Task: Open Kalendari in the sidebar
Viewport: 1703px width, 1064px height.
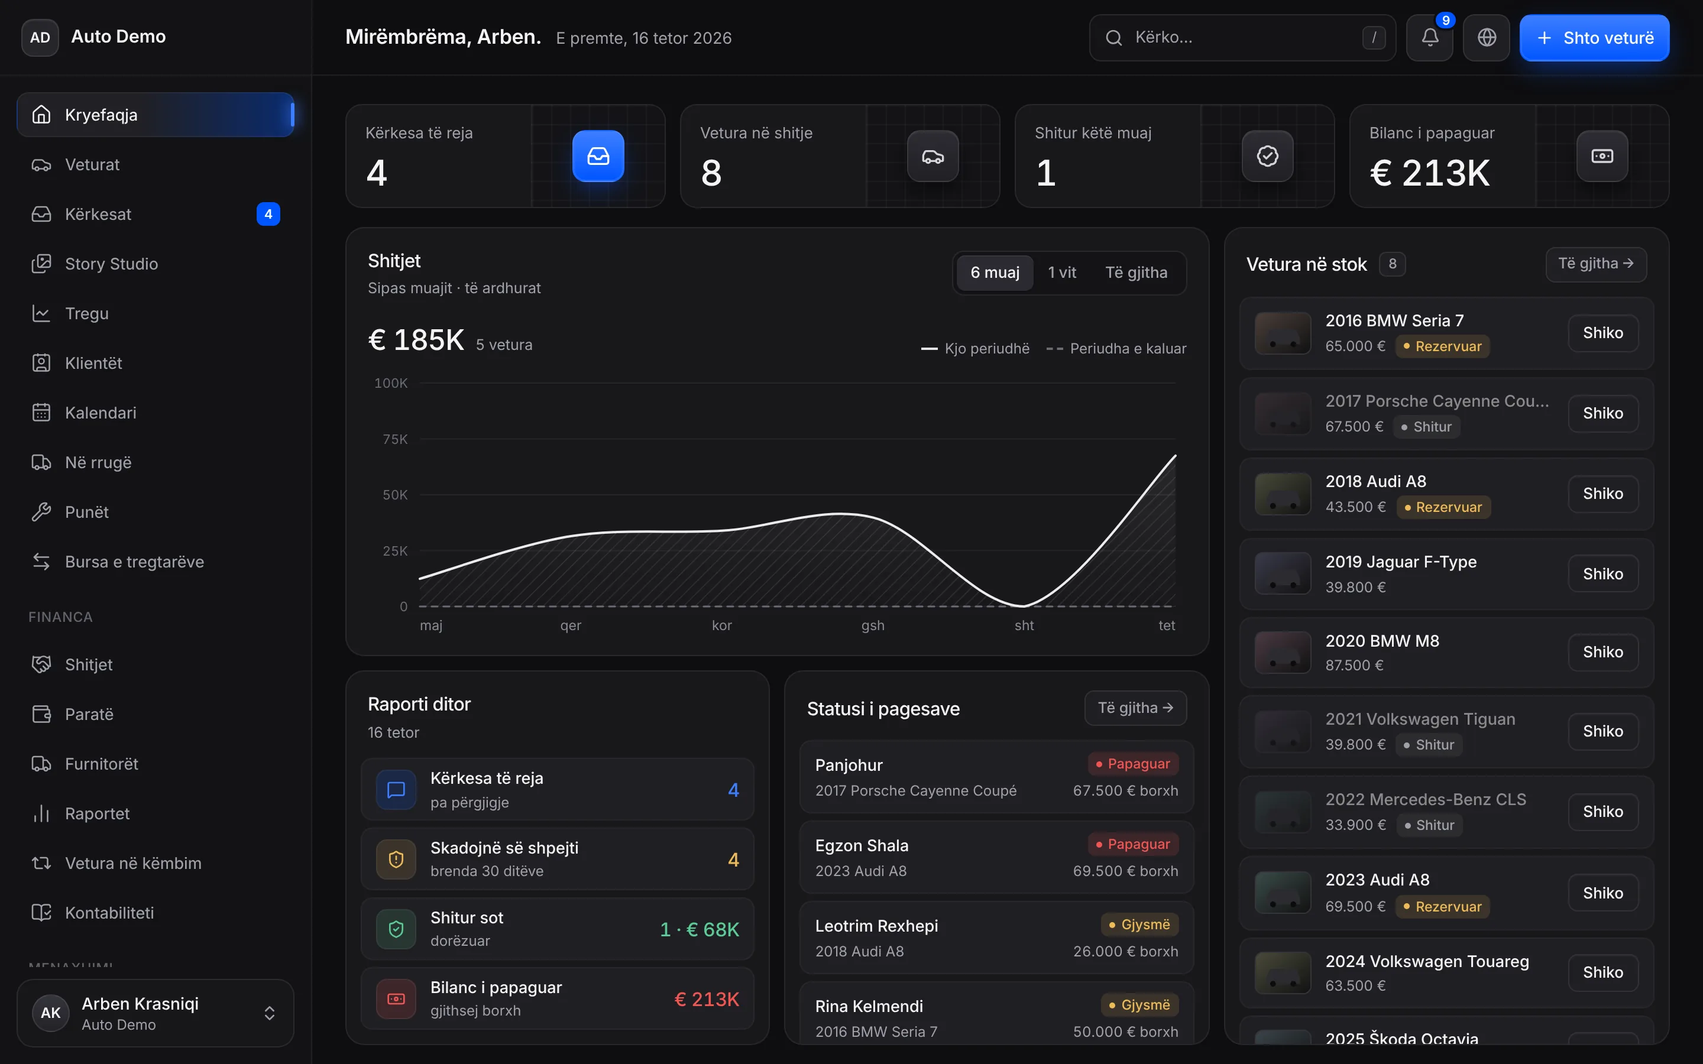Action: 156,413
